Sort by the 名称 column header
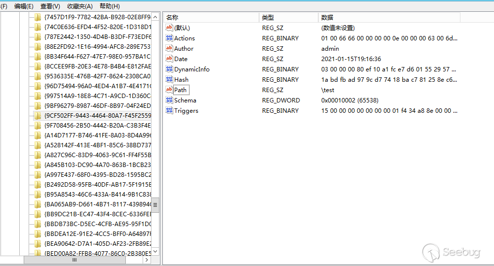This screenshot has height=266, width=494. coord(211,18)
